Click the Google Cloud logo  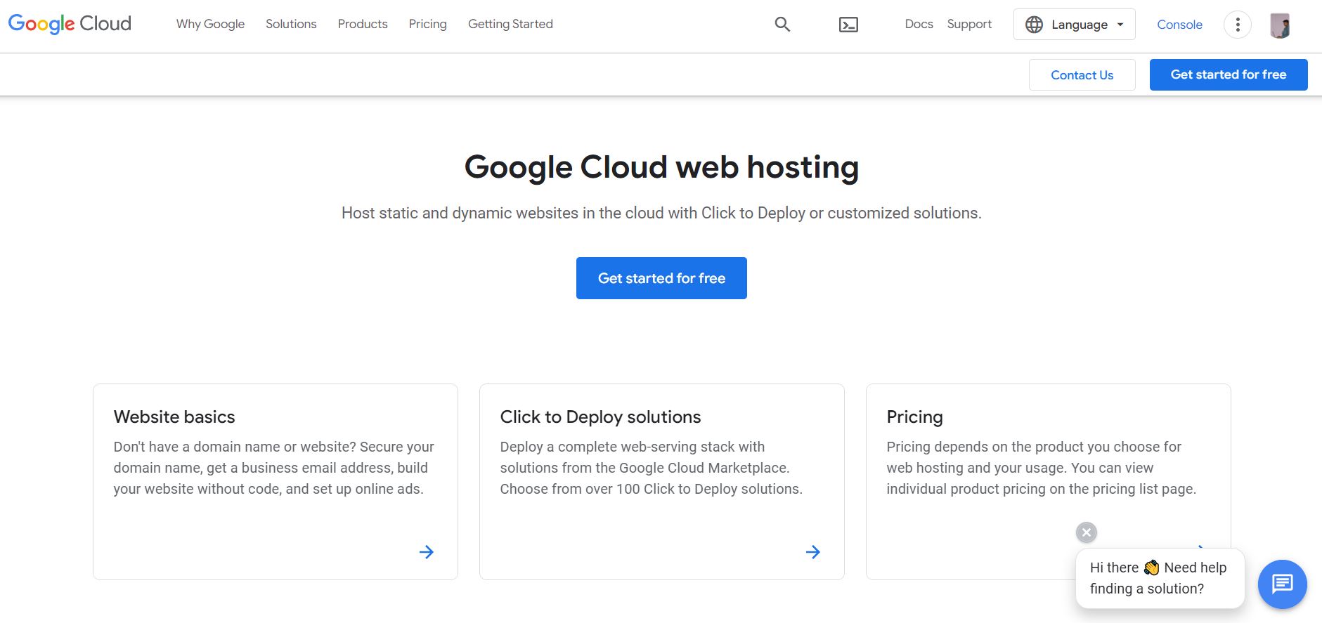click(70, 24)
